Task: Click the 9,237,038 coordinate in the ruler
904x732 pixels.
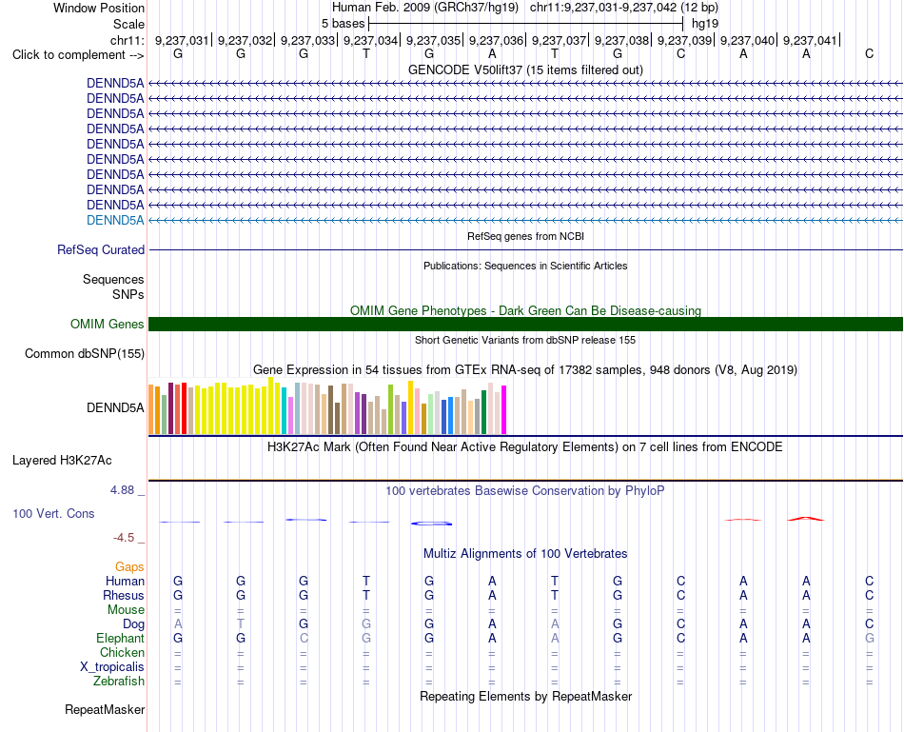Action: pos(621,40)
